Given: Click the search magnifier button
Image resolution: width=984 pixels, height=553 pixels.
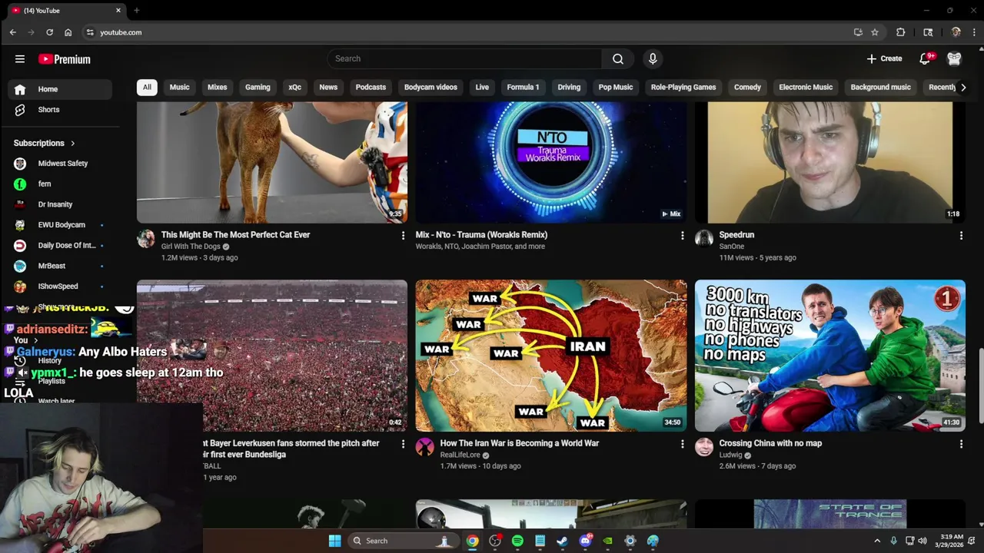Looking at the screenshot, I should click(618, 58).
